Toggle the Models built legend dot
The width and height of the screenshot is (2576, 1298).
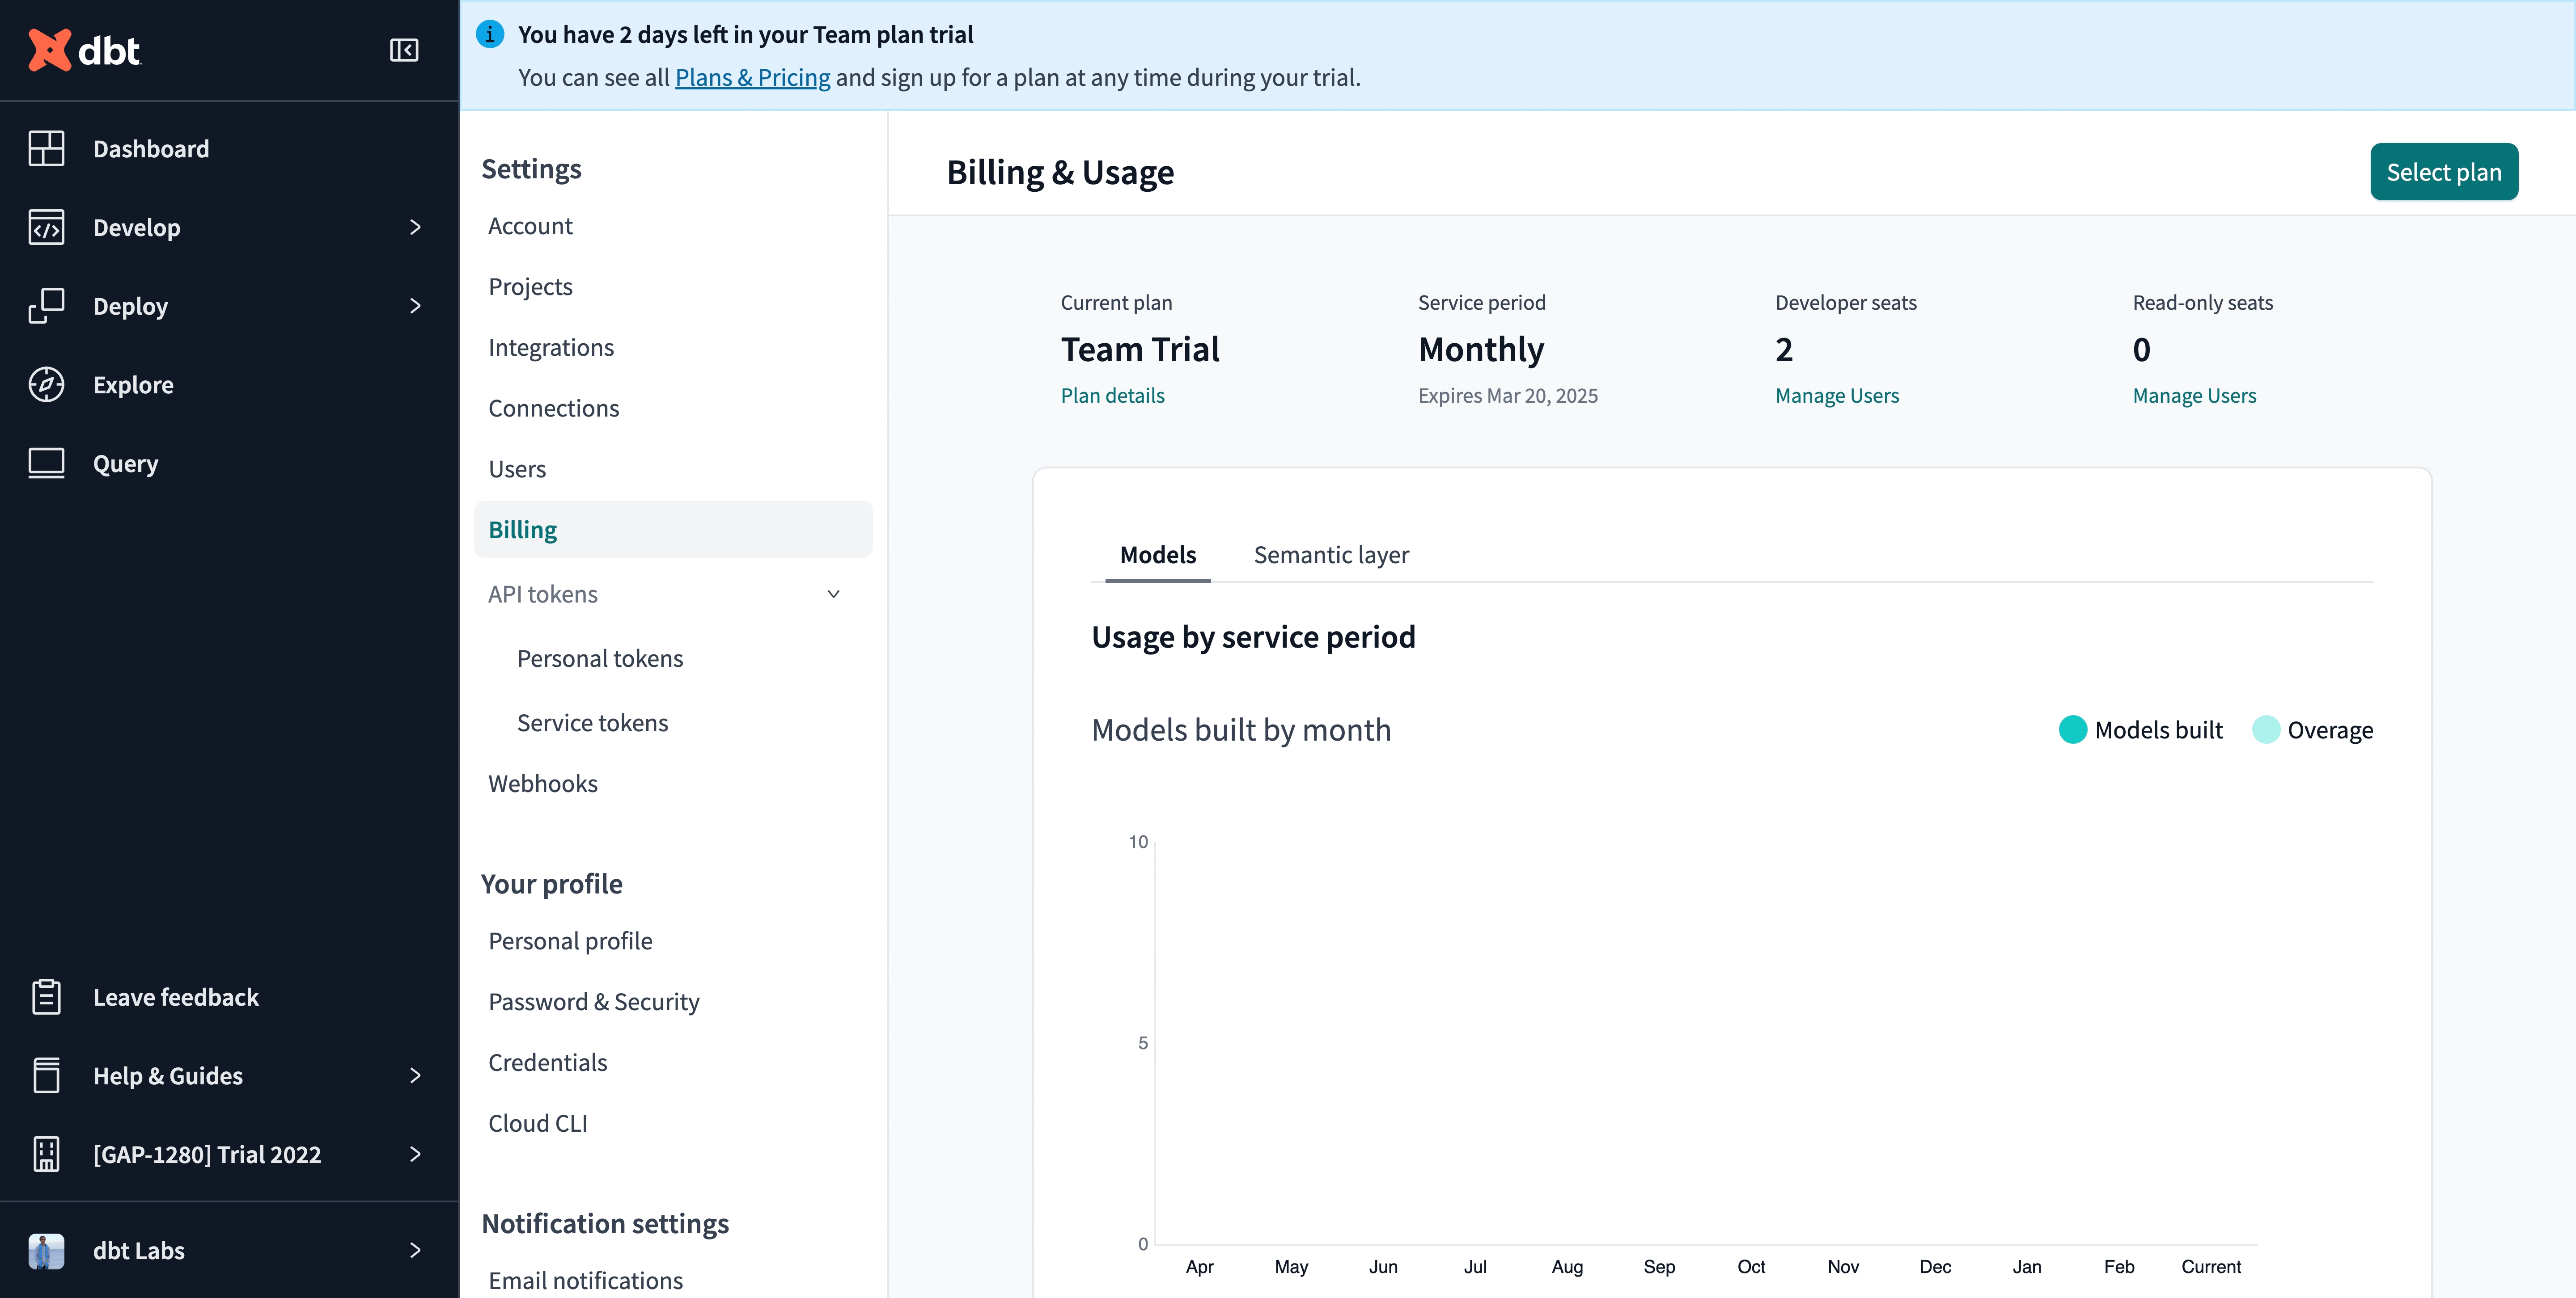[2072, 729]
